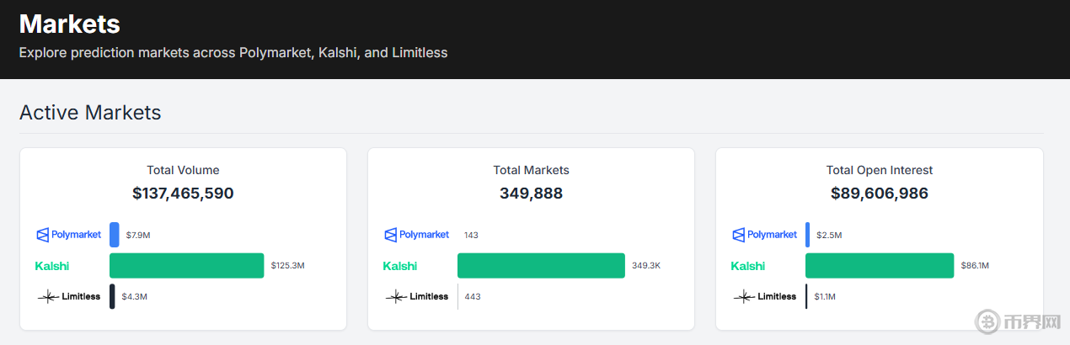
Task: Click Limitless $4.3M dark volume bar
Action: click(112, 296)
